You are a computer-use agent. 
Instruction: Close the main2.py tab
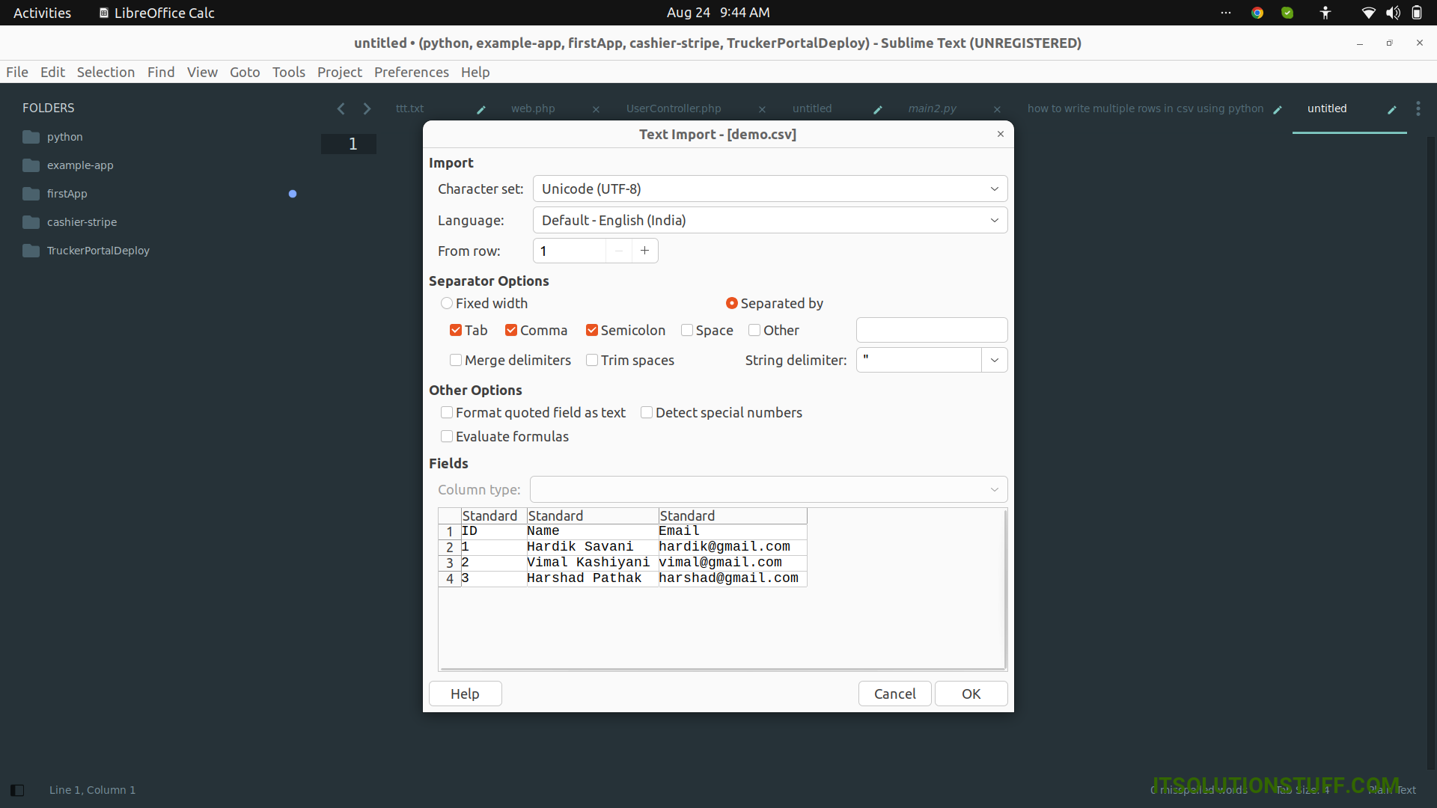click(997, 109)
